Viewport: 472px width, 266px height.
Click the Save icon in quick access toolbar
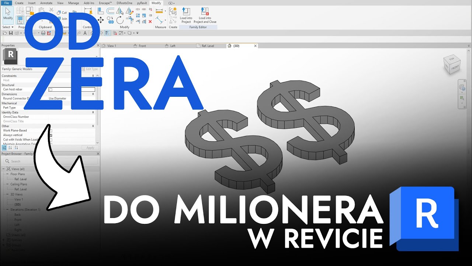pyautogui.click(x=11, y=33)
